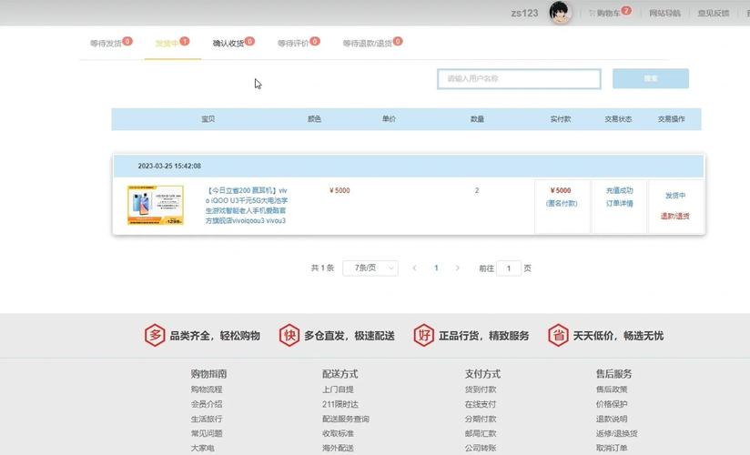Open the 配送服务查询 footer link
This screenshot has width=750, height=455.
346,419
